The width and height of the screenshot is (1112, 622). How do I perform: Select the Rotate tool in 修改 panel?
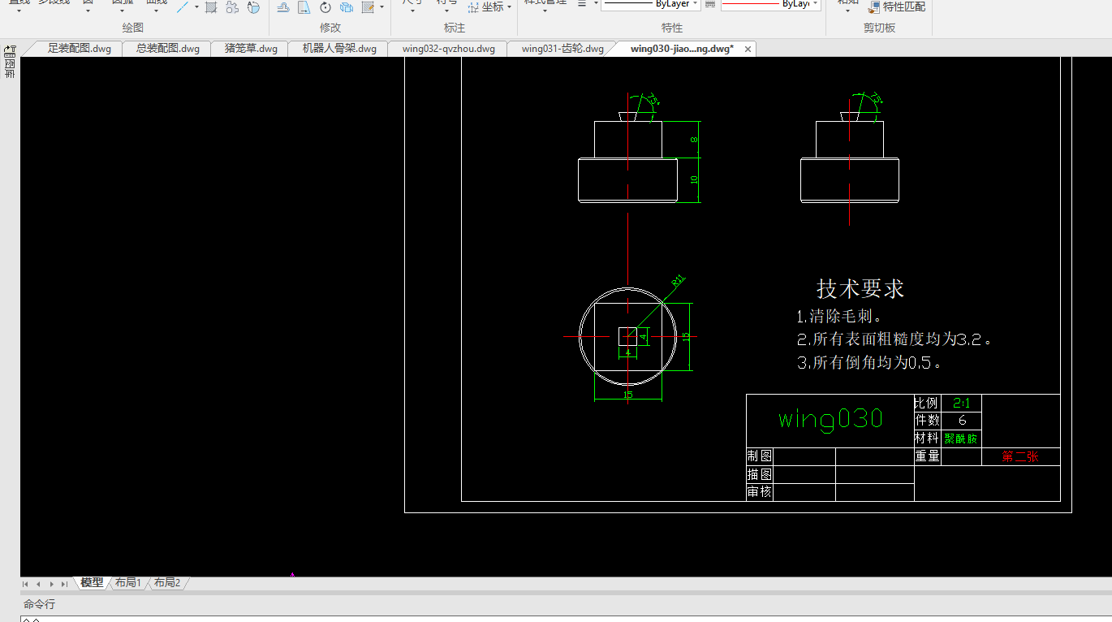(x=325, y=6)
